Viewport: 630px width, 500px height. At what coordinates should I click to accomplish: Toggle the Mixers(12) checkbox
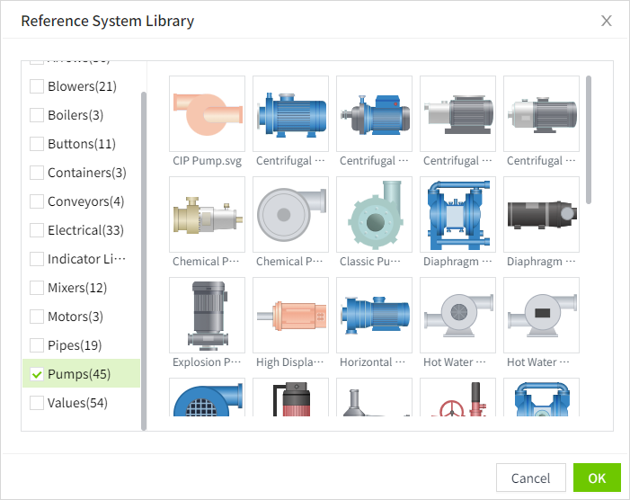tap(37, 288)
